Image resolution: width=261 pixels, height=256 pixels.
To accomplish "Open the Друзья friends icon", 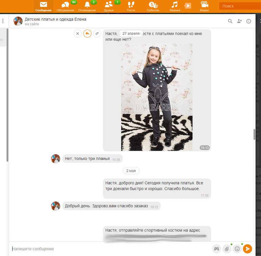I will coord(109,6).
